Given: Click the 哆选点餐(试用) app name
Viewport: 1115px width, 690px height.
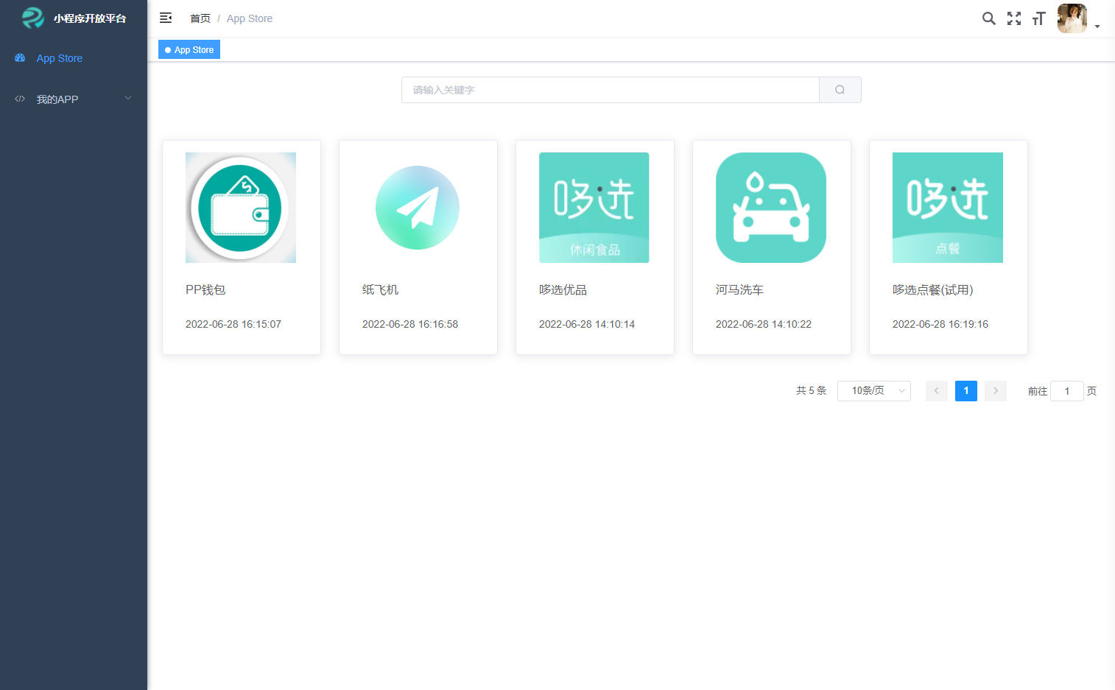Looking at the screenshot, I should [x=933, y=289].
